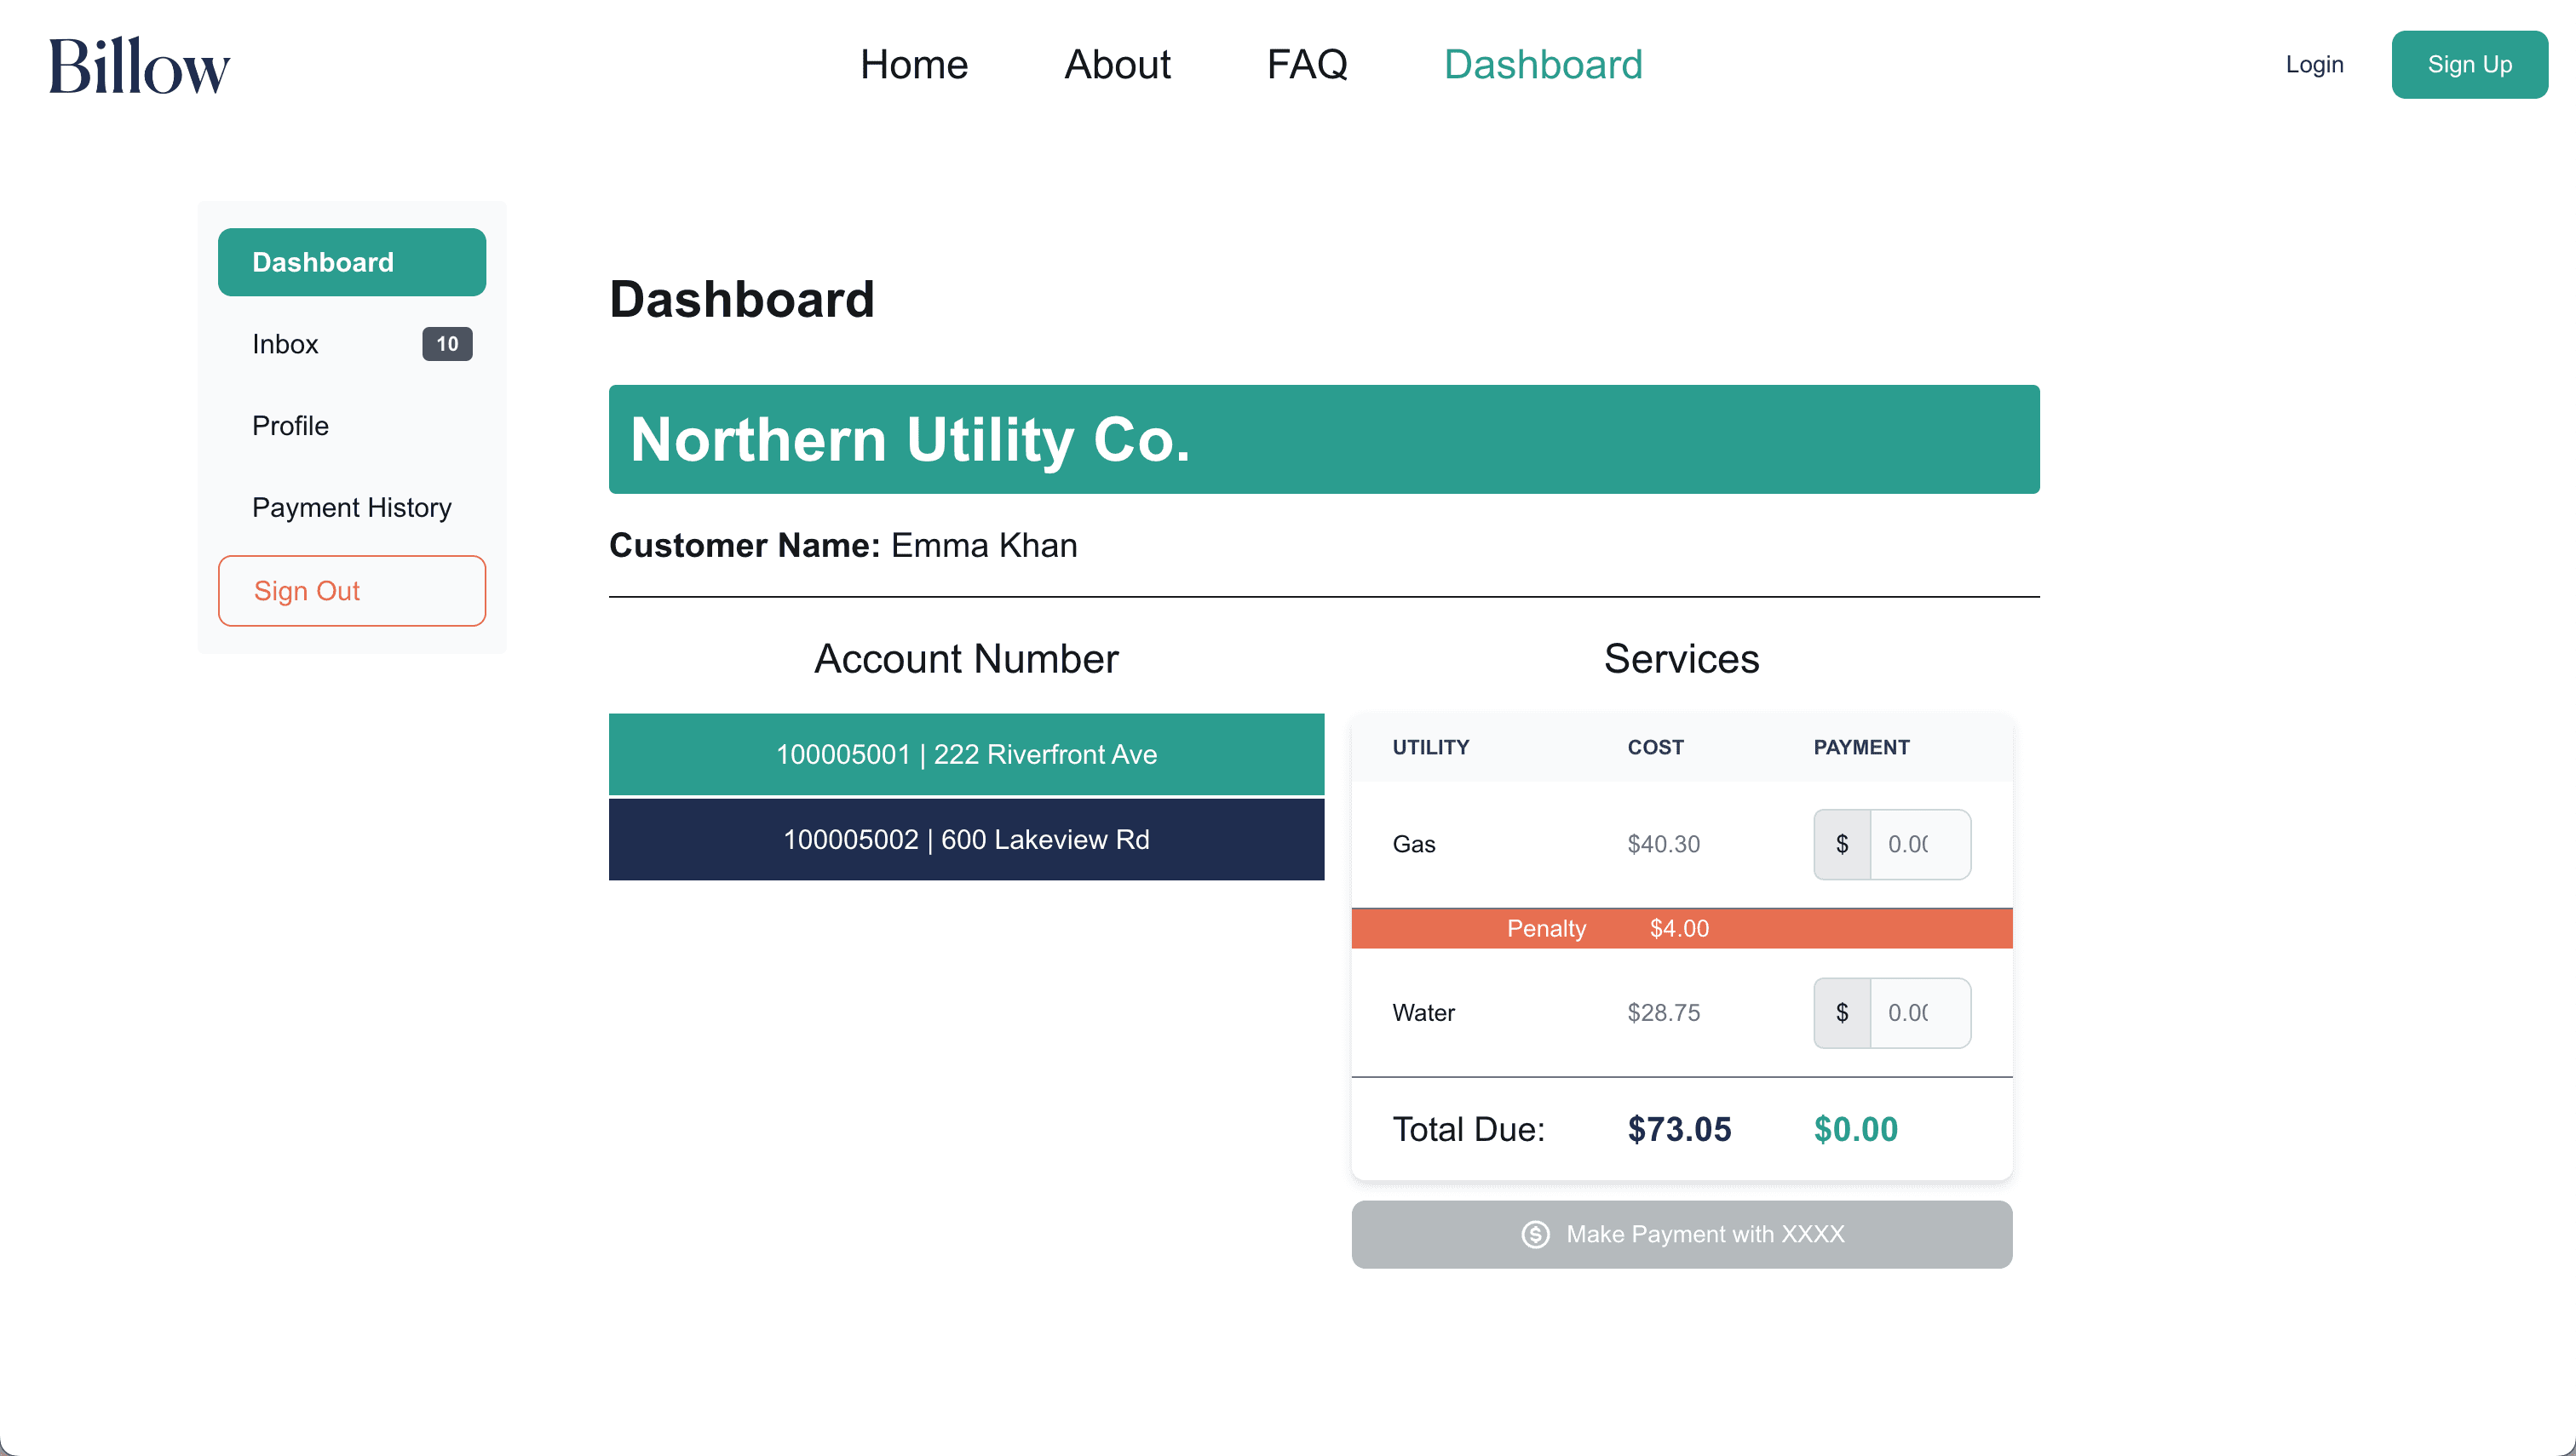Focus the Water payment amount field
The height and width of the screenshot is (1456, 2576).
1918,1013
